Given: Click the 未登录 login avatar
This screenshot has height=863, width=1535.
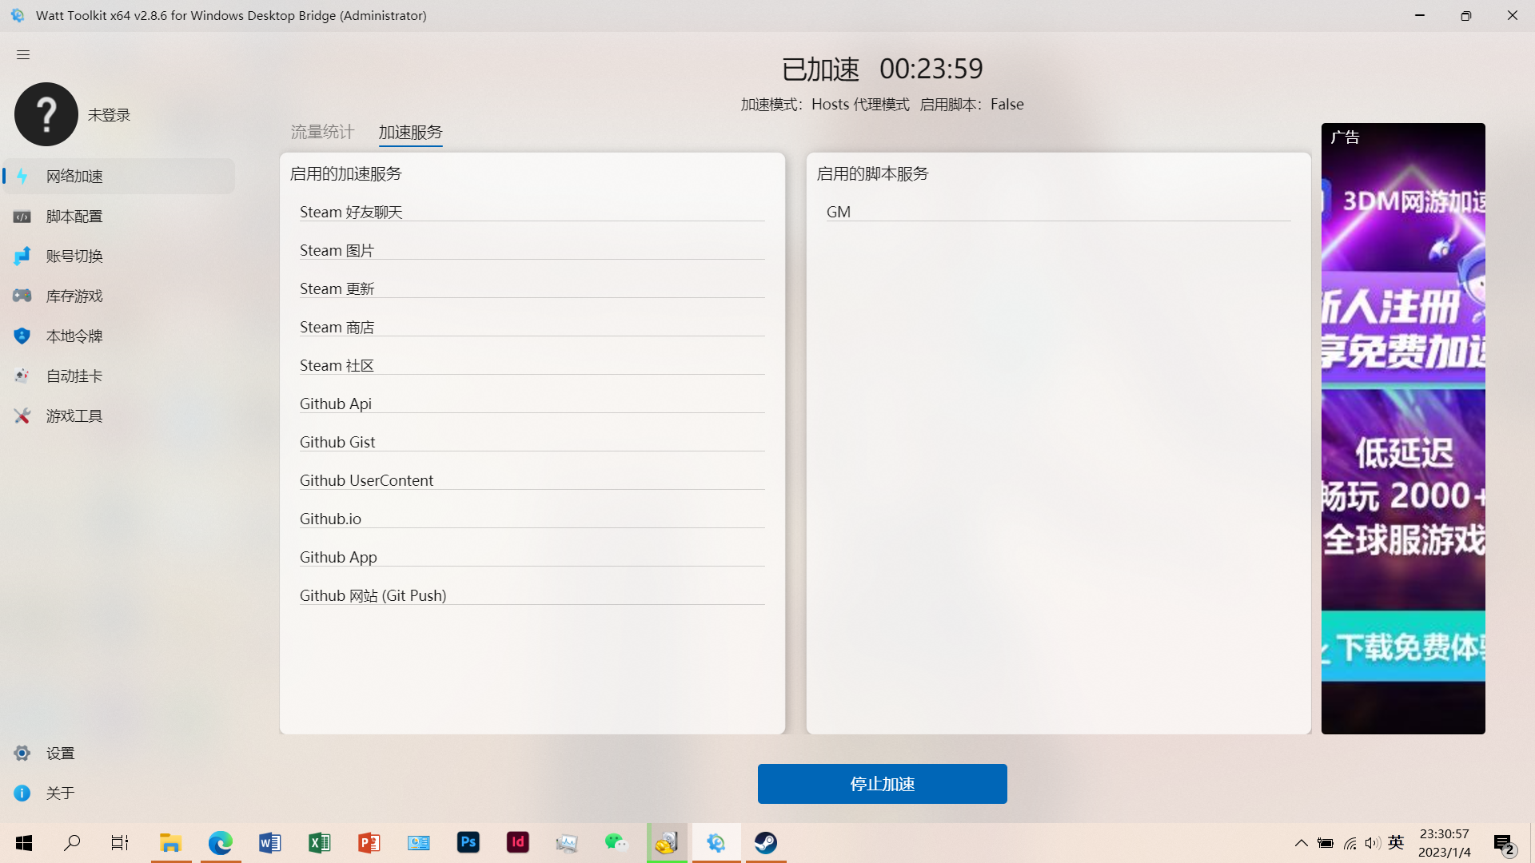Looking at the screenshot, I should tap(46, 114).
